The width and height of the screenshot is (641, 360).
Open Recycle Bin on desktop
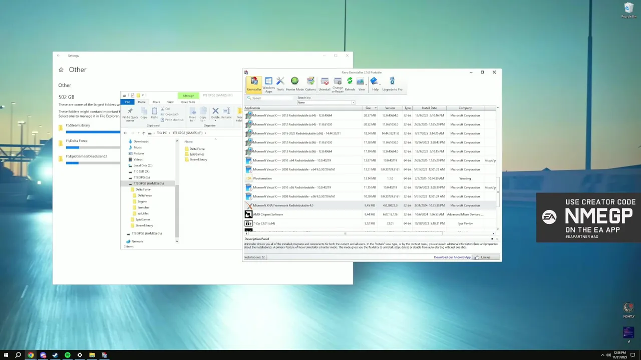click(x=629, y=10)
